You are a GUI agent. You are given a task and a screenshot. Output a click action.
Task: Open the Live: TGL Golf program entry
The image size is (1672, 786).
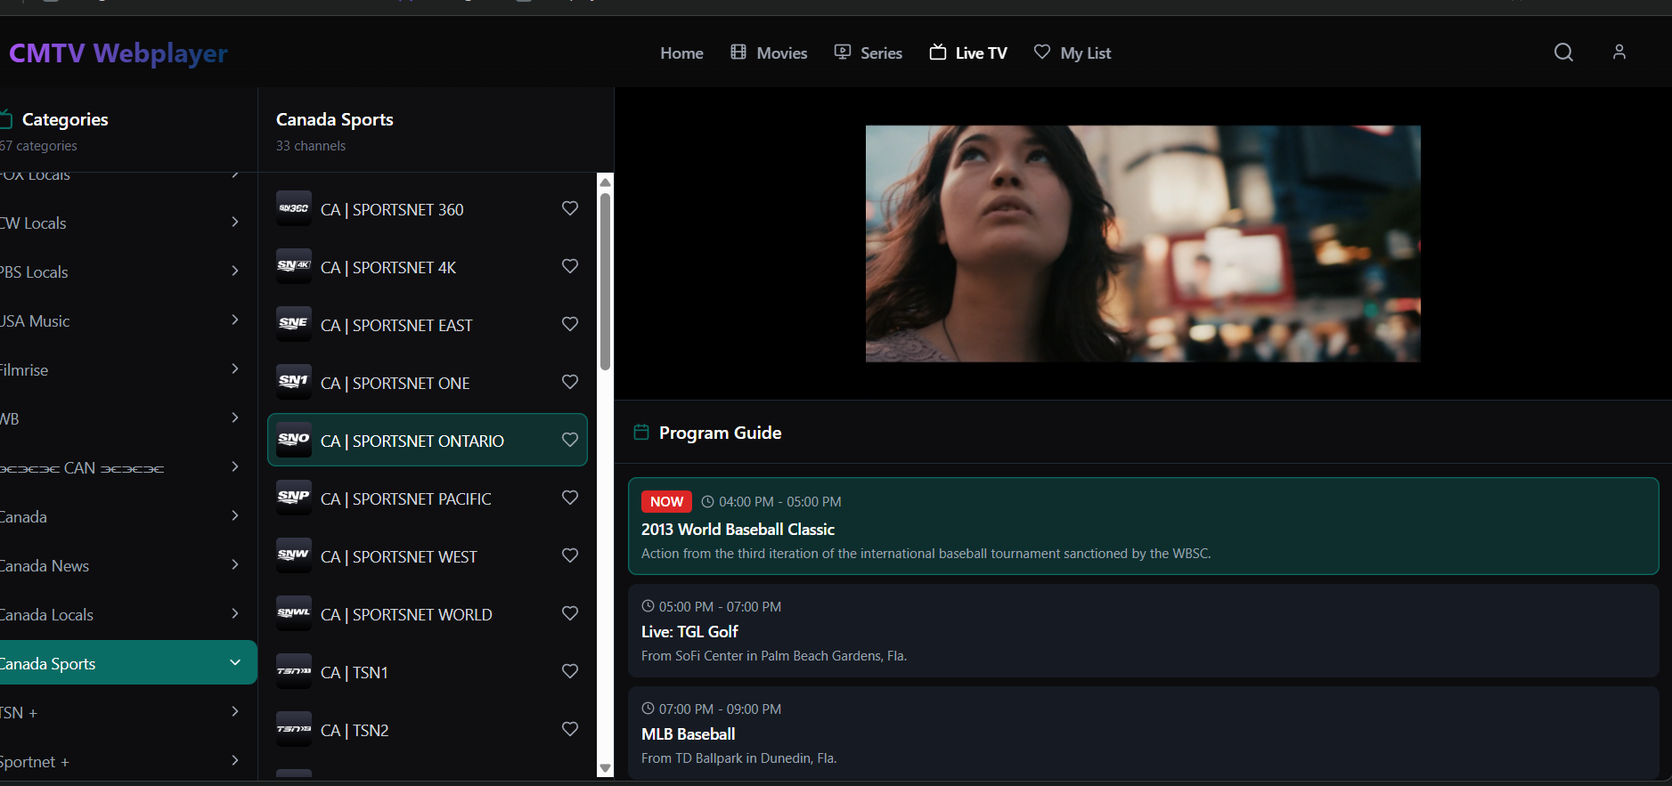1144,630
